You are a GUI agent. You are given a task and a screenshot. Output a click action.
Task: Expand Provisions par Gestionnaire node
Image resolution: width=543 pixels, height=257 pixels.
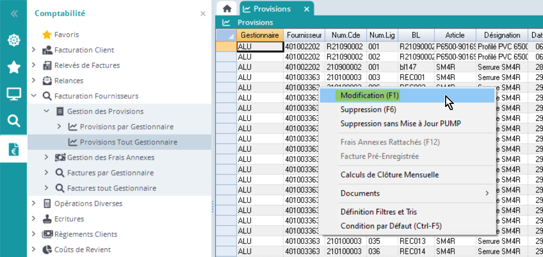59,127
